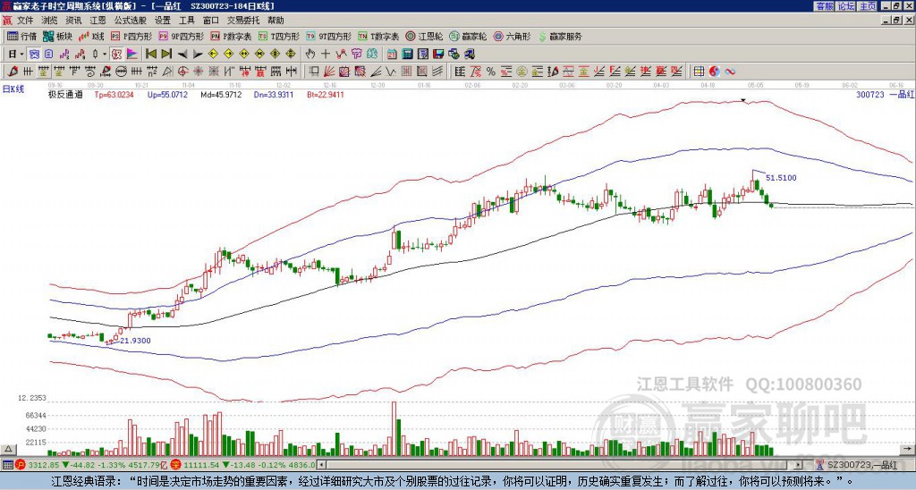This screenshot has height=490, width=916.
Task: Open the 交易委托 menu
Action: 242,21
